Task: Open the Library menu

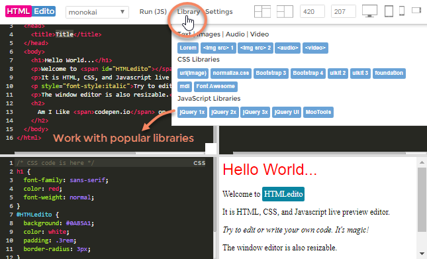Action: point(189,12)
